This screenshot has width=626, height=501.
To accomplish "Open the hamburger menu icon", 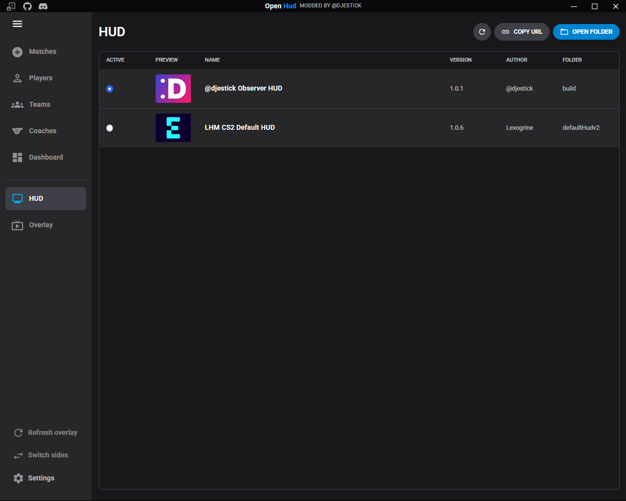I will click(18, 24).
